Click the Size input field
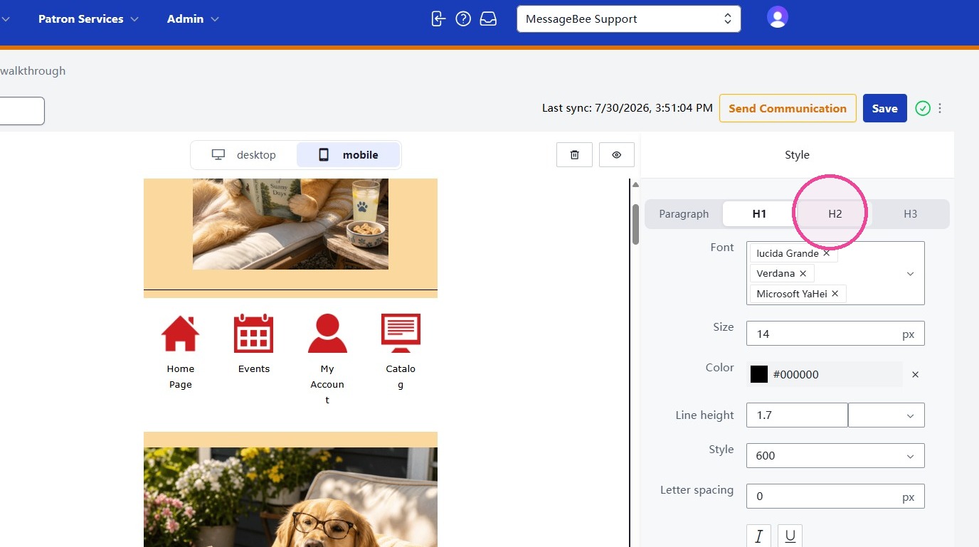 click(835, 334)
